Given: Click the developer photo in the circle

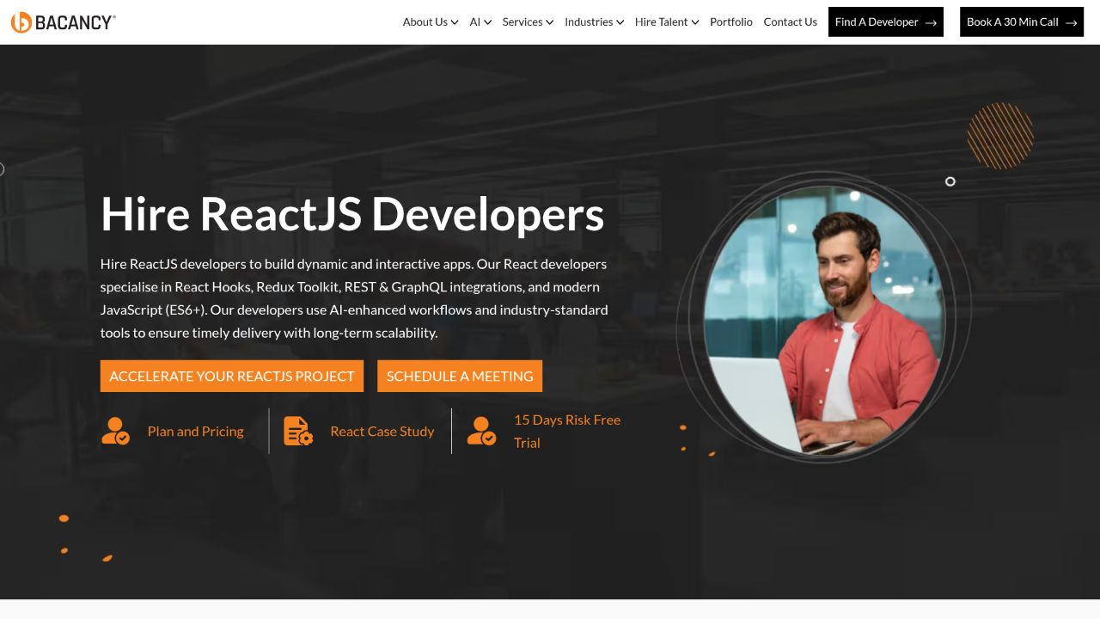Looking at the screenshot, I should pyautogui.click(x=823, y=318).
